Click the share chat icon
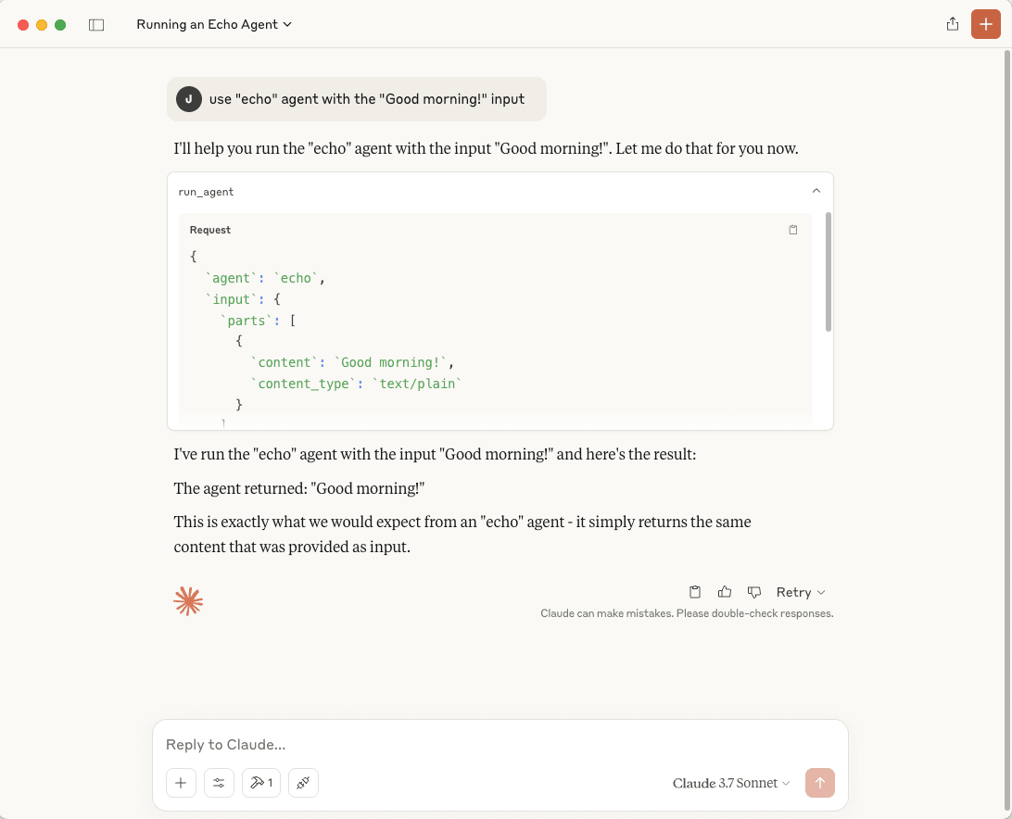 pyautogui.click(x=952, y=24)
